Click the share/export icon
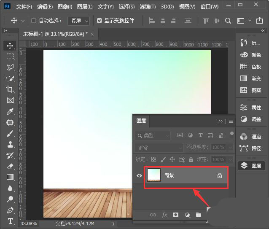Screen dimensions: 269x229 click(x=260, y=20)
